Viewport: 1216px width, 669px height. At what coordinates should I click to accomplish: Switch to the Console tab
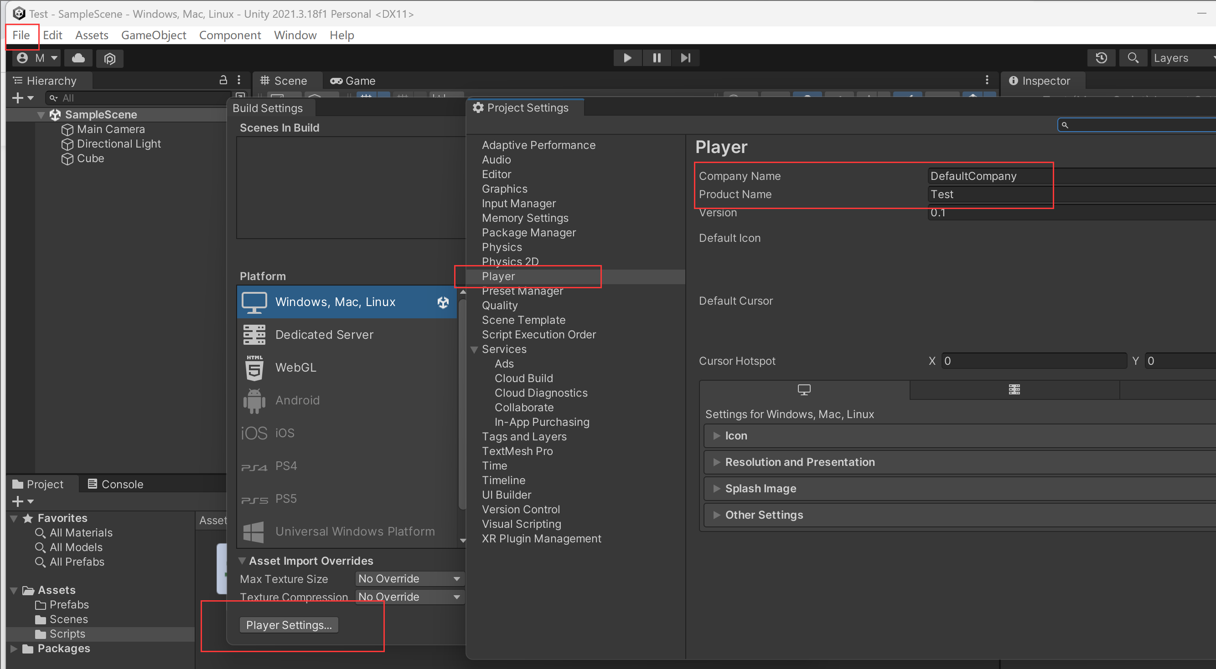[x=116, y=484]
